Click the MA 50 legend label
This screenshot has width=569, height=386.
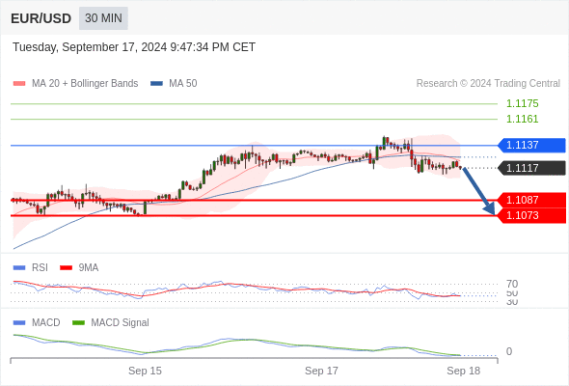[183, 84]
